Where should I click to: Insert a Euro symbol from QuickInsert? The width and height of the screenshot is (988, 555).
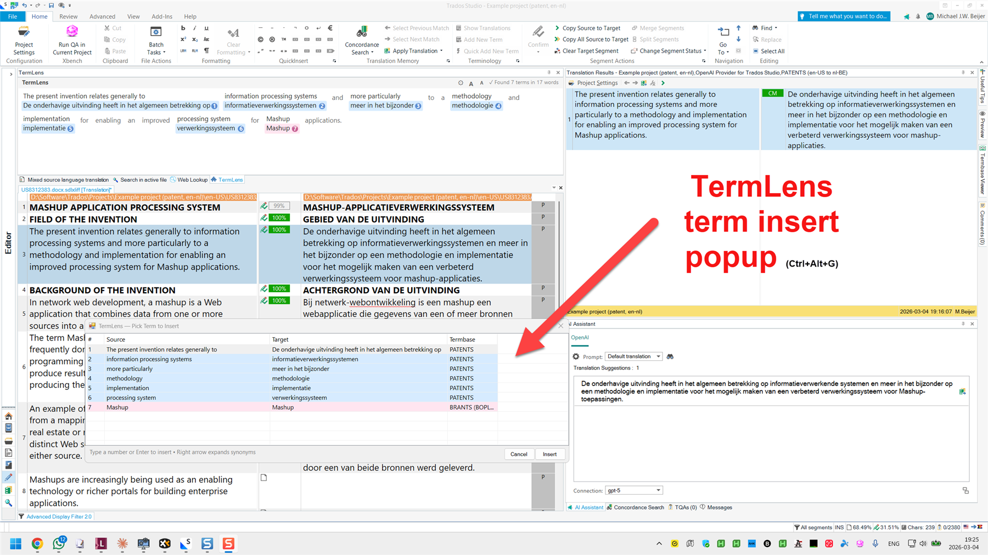pyautogui.click(x=330, y=27)
